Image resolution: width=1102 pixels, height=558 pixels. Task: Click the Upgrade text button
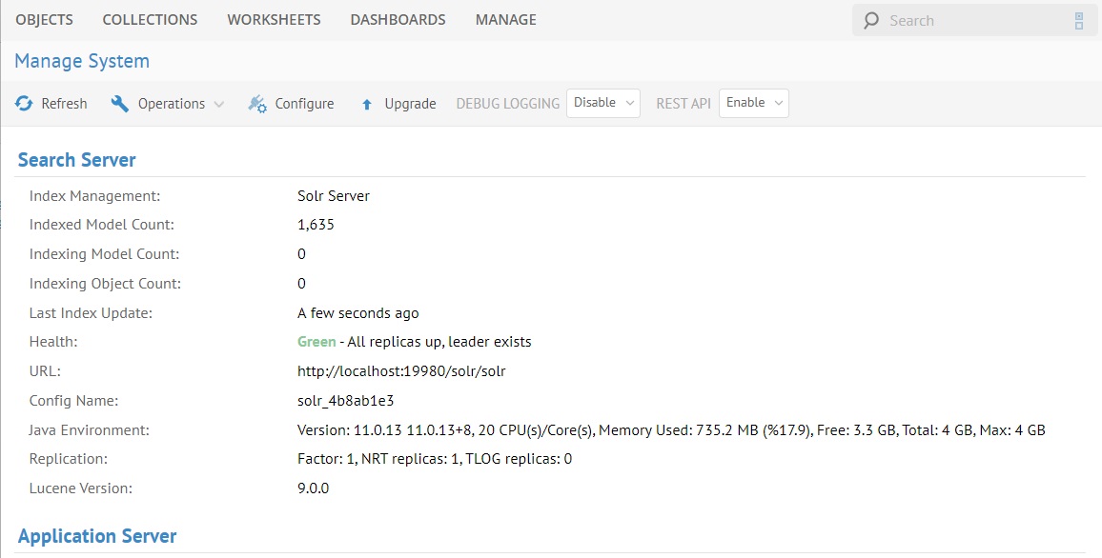[410, 104]
